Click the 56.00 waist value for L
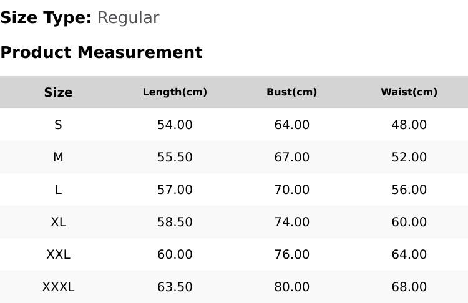This screenshot has width=468, height=303. pos(409,190)
